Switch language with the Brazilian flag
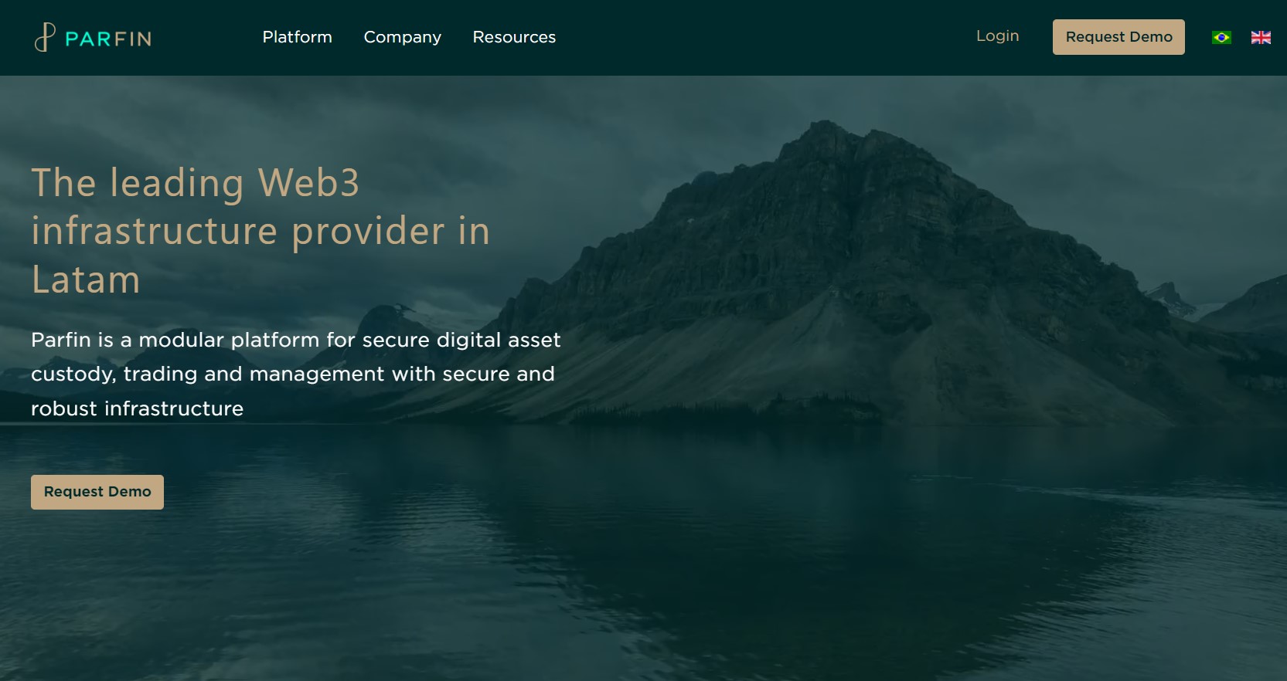The height and width of the screenshot is (681, 1287). [1221, 37]
